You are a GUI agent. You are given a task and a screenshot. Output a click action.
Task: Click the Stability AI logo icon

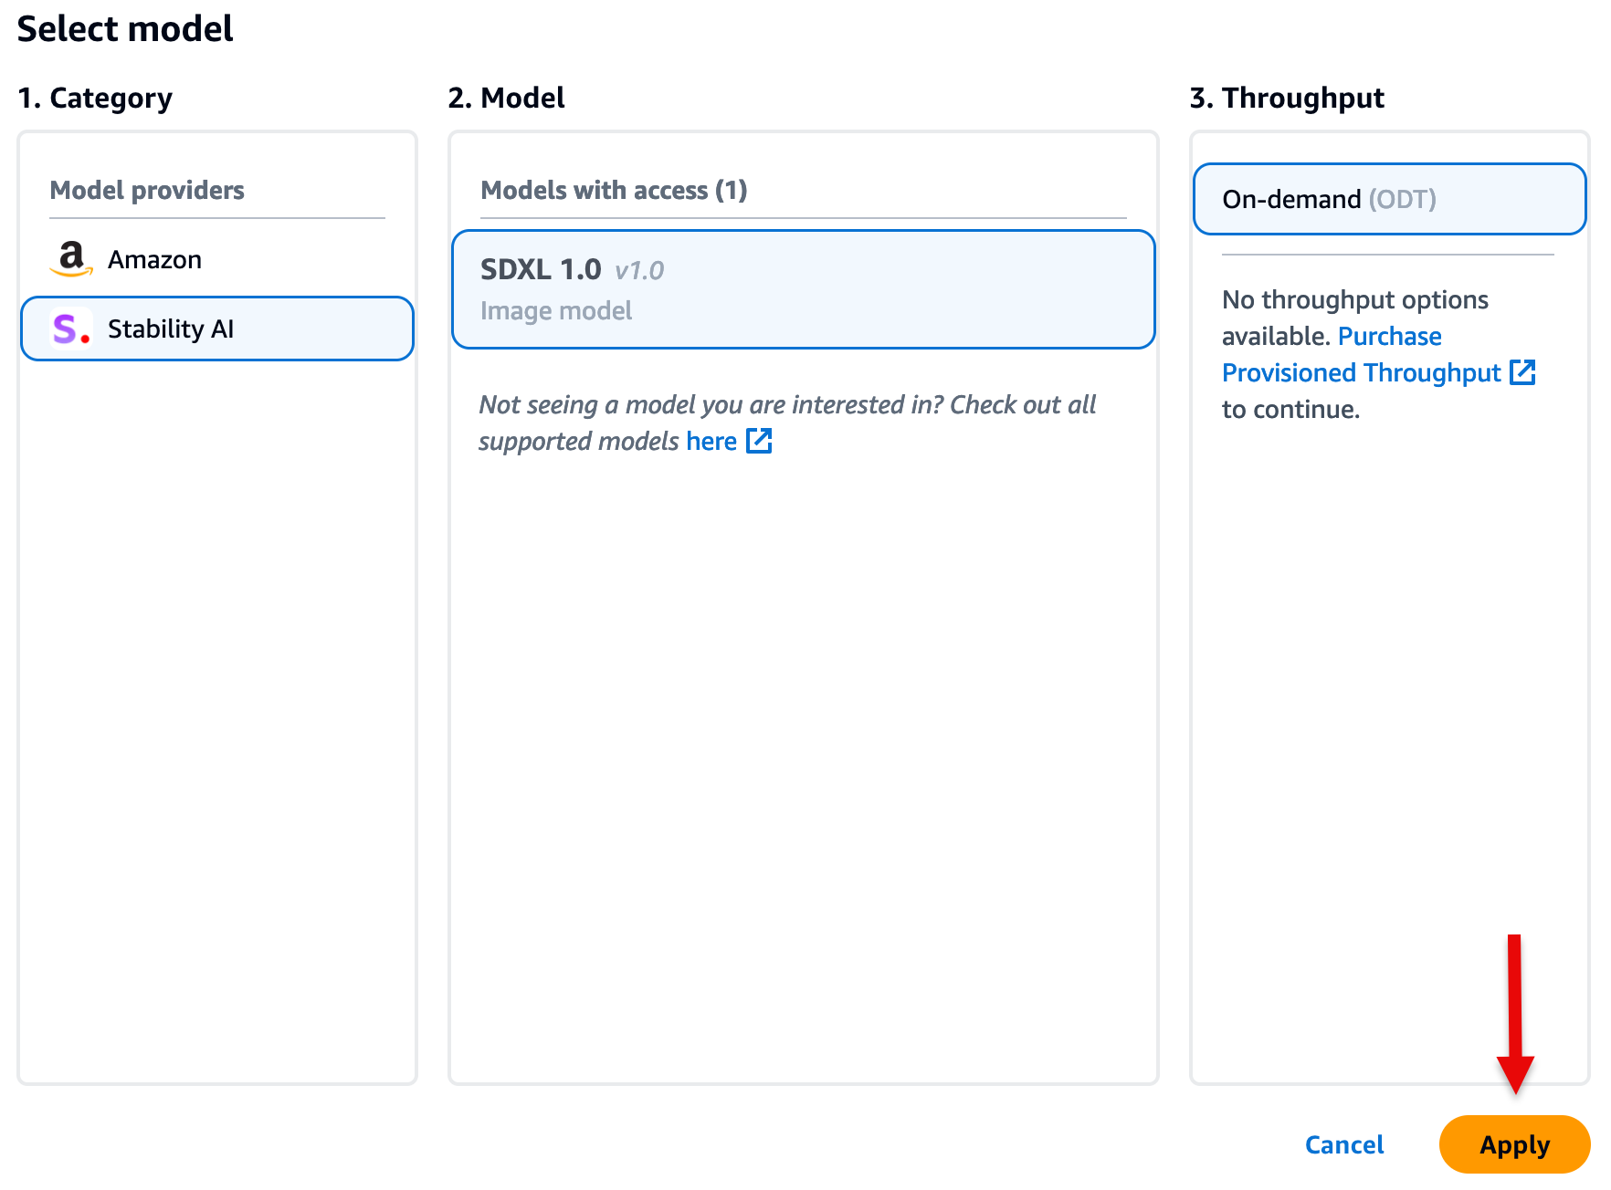pos(71,329)
